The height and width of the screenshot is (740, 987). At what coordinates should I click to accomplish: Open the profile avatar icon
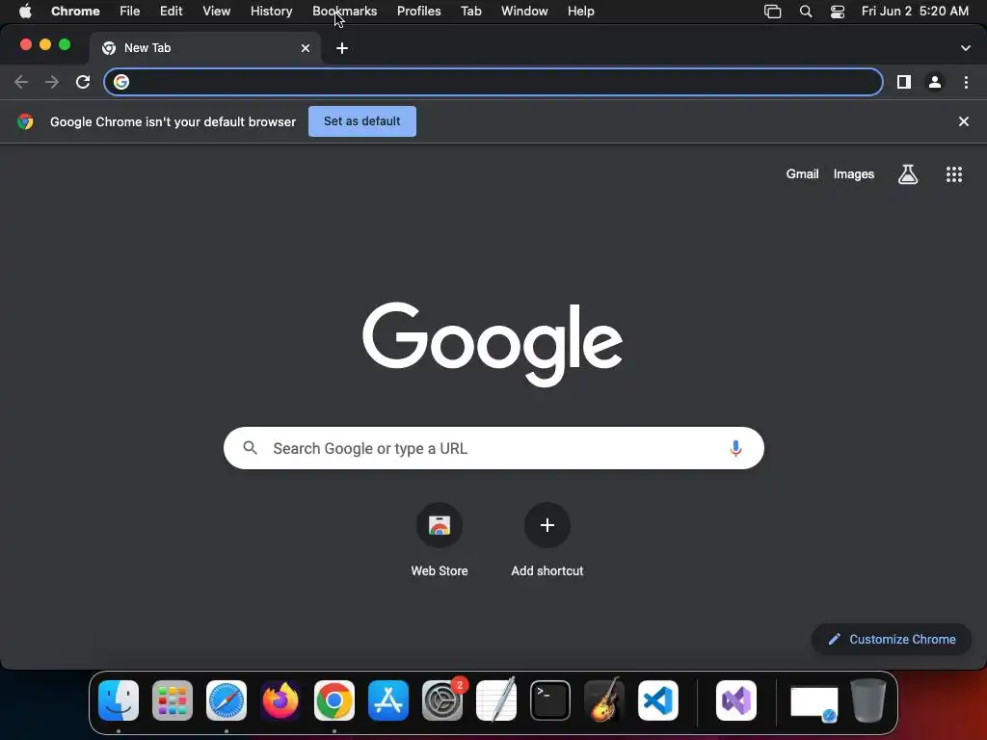935,82
